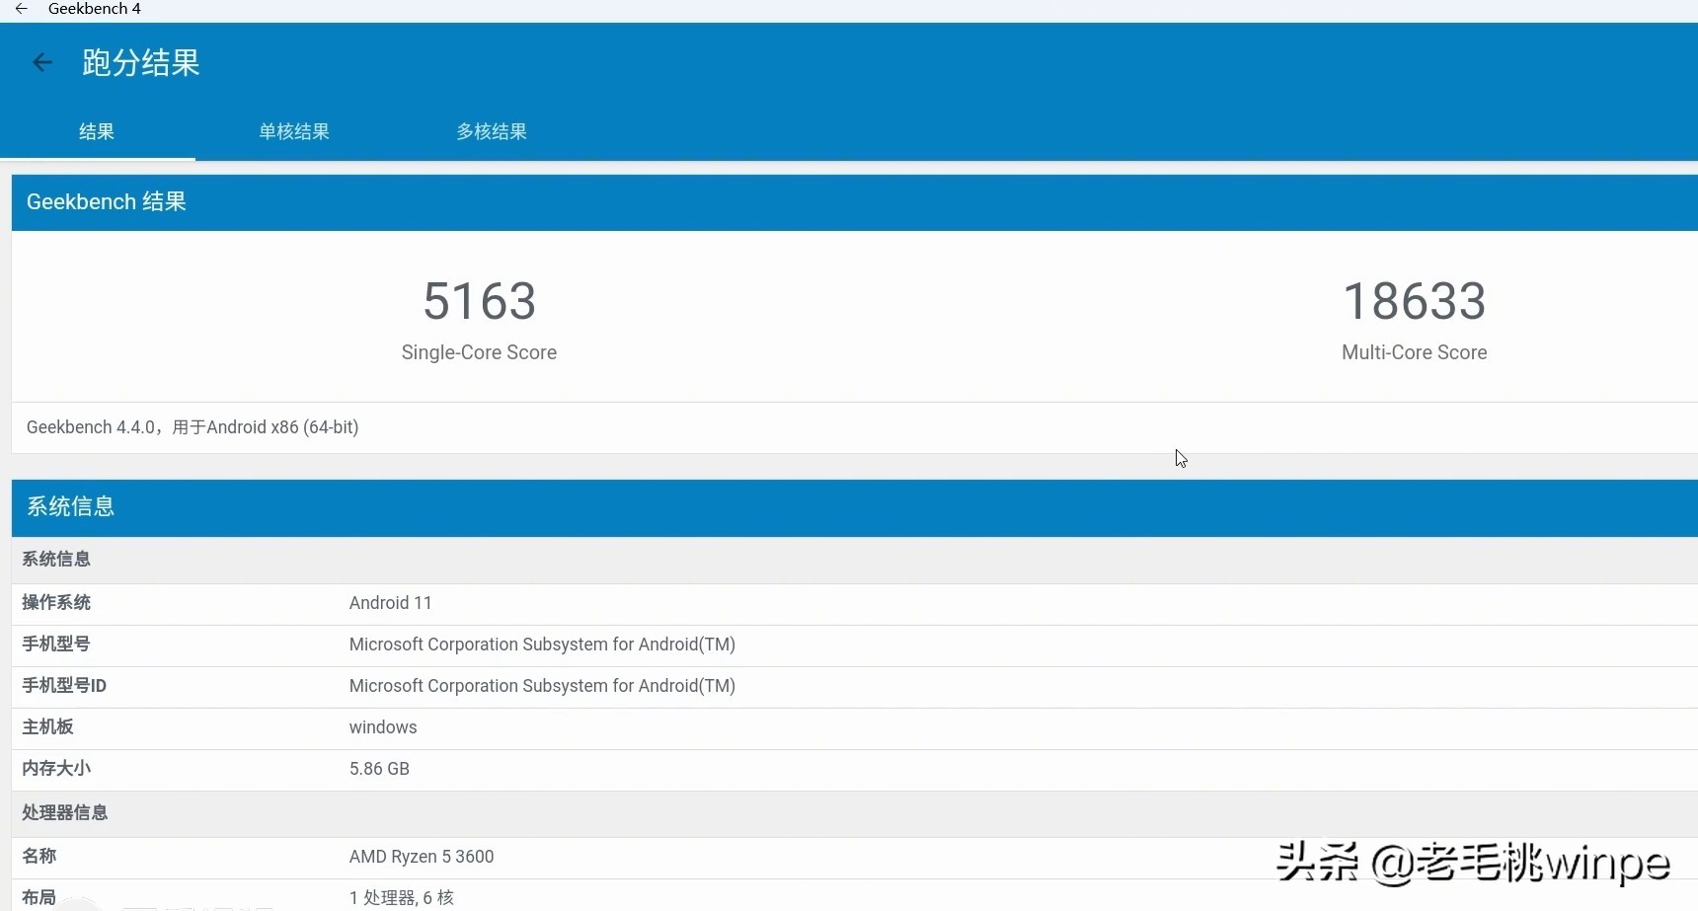This screenshot has width=1698, height=911.
Task: Click the Geekbench 4.4.0 version text
Action: [x=193, y=427]
